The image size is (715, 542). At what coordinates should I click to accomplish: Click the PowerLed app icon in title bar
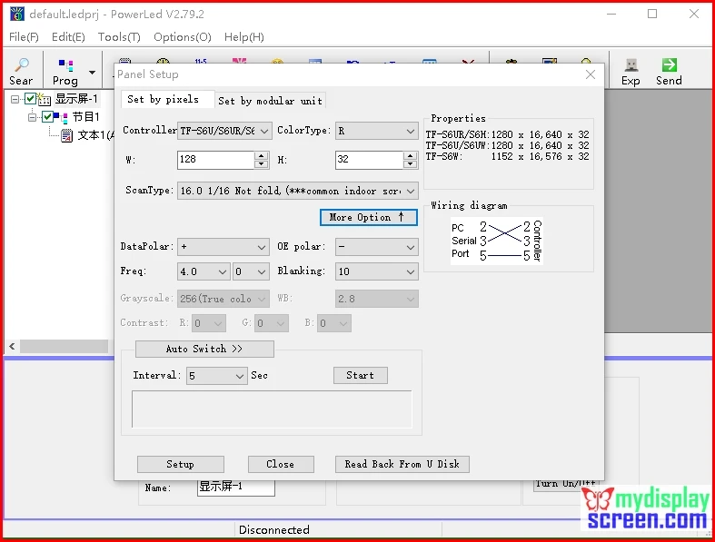click(17, 15)
